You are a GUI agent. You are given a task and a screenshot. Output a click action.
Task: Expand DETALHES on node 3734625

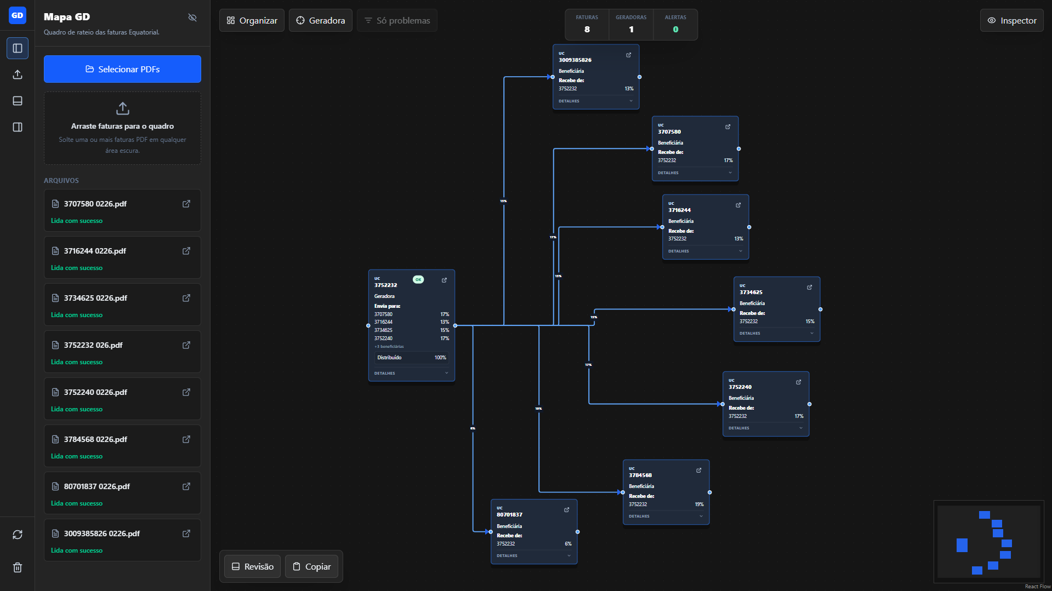click(x=777, y=333)
